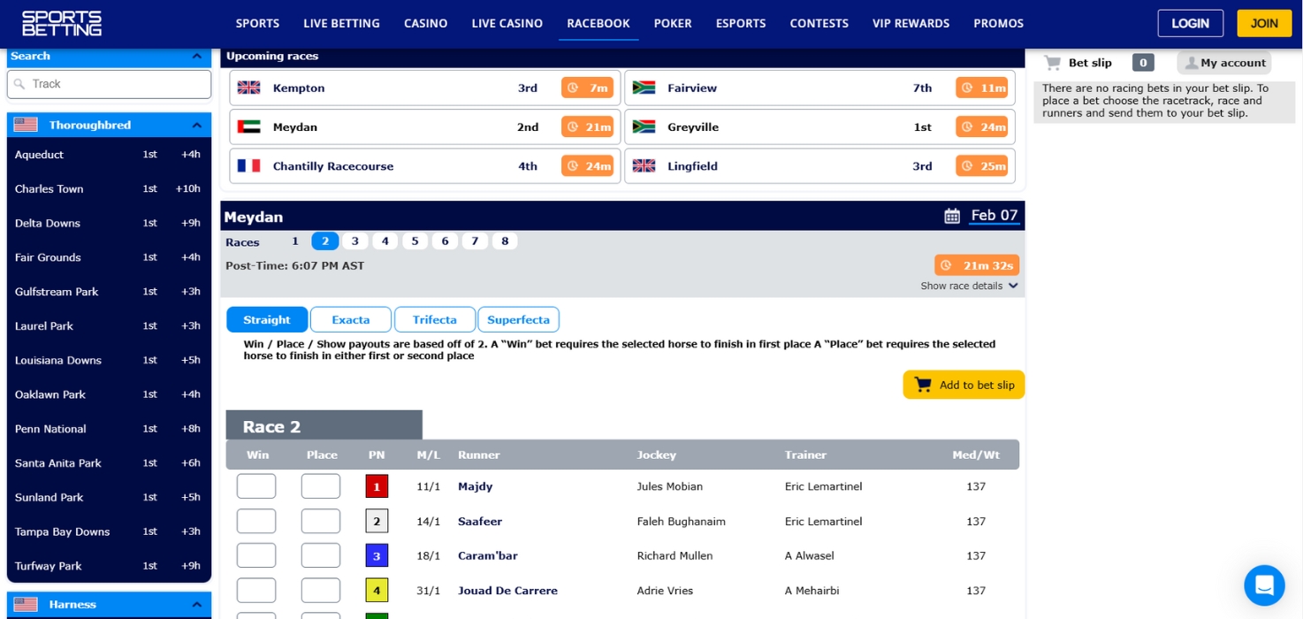Click the blue post number 3 swatch
This screenshot has width=1303, height=619.
click(377, 555)
